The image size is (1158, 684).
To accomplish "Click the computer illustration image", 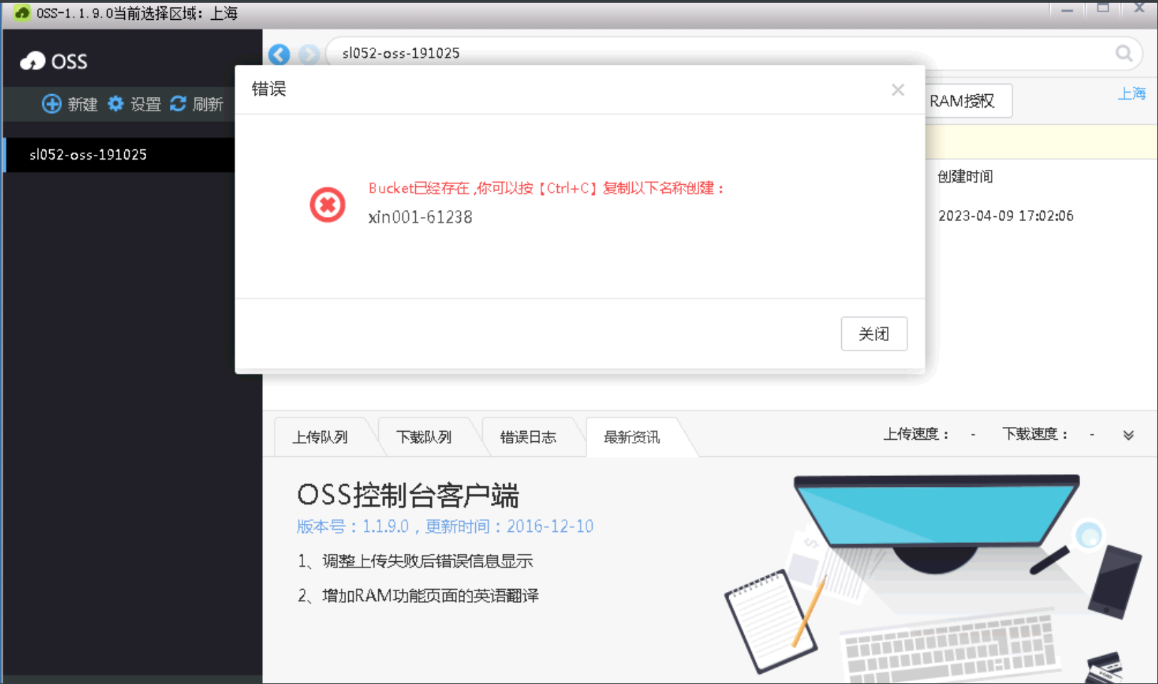I will click(x=932, y=578).
